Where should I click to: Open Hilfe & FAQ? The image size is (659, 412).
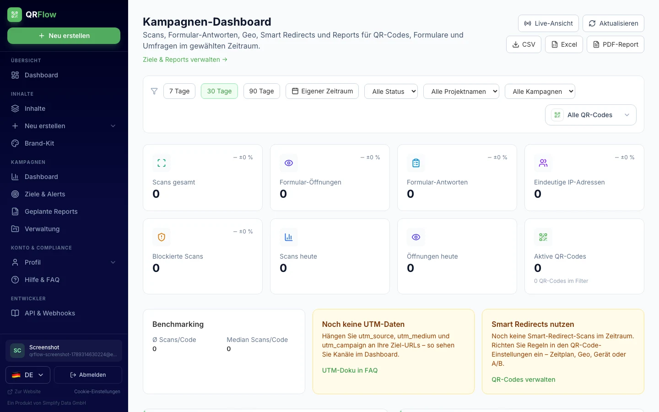click(64, 280)
